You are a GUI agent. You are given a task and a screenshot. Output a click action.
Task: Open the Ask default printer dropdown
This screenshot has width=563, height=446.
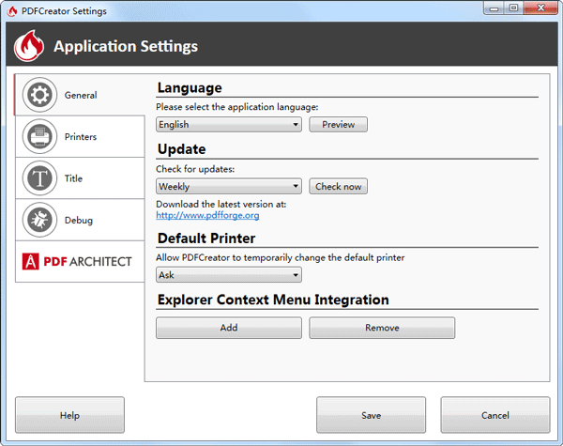coord(229,274)
